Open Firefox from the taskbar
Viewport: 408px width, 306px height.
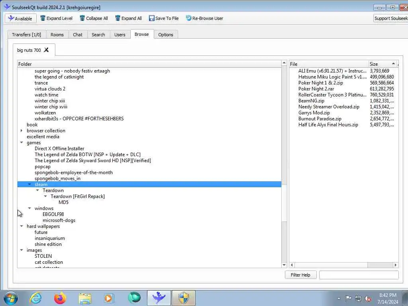[60, 298]
